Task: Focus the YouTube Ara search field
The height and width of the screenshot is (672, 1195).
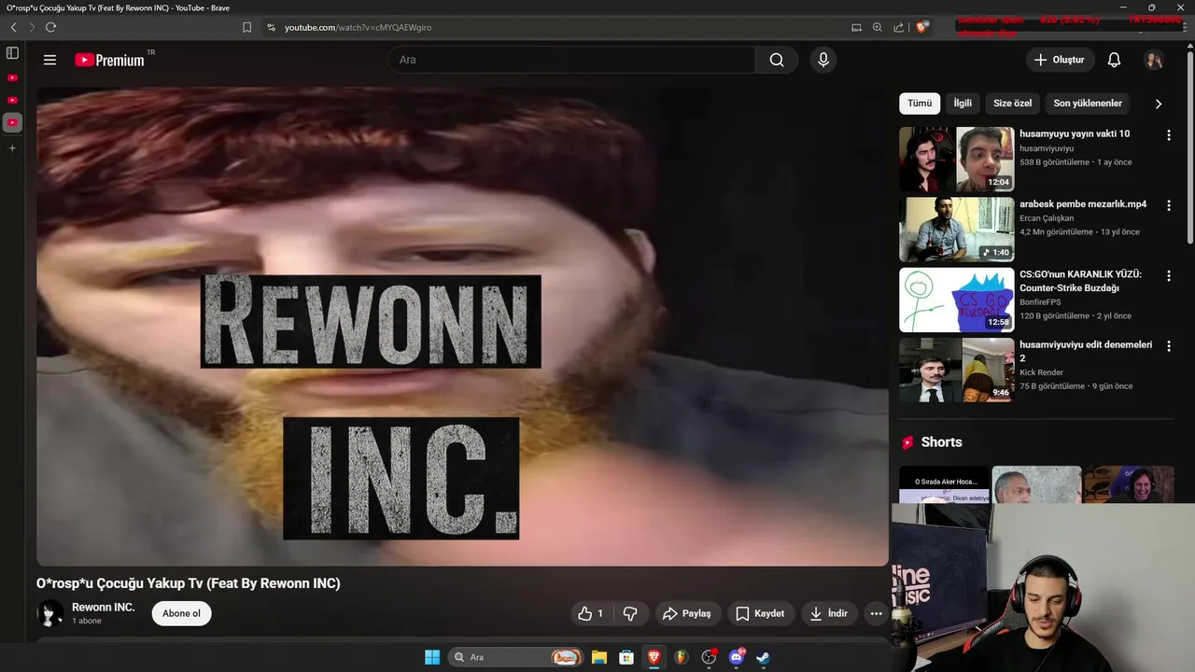Action: [572, 60]
